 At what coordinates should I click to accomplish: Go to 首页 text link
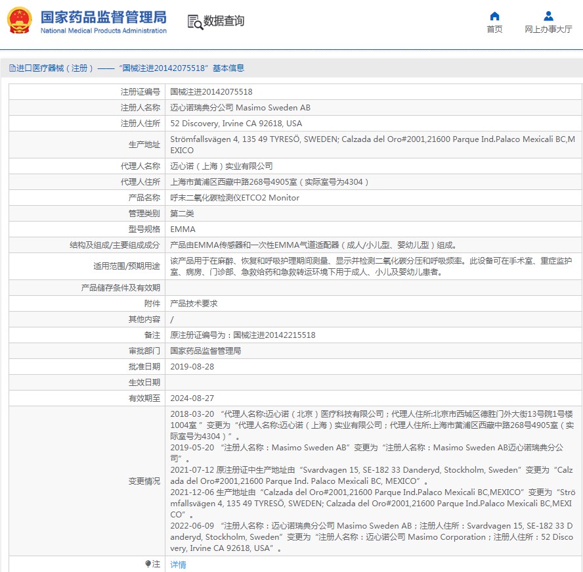(x=494, y=30)
